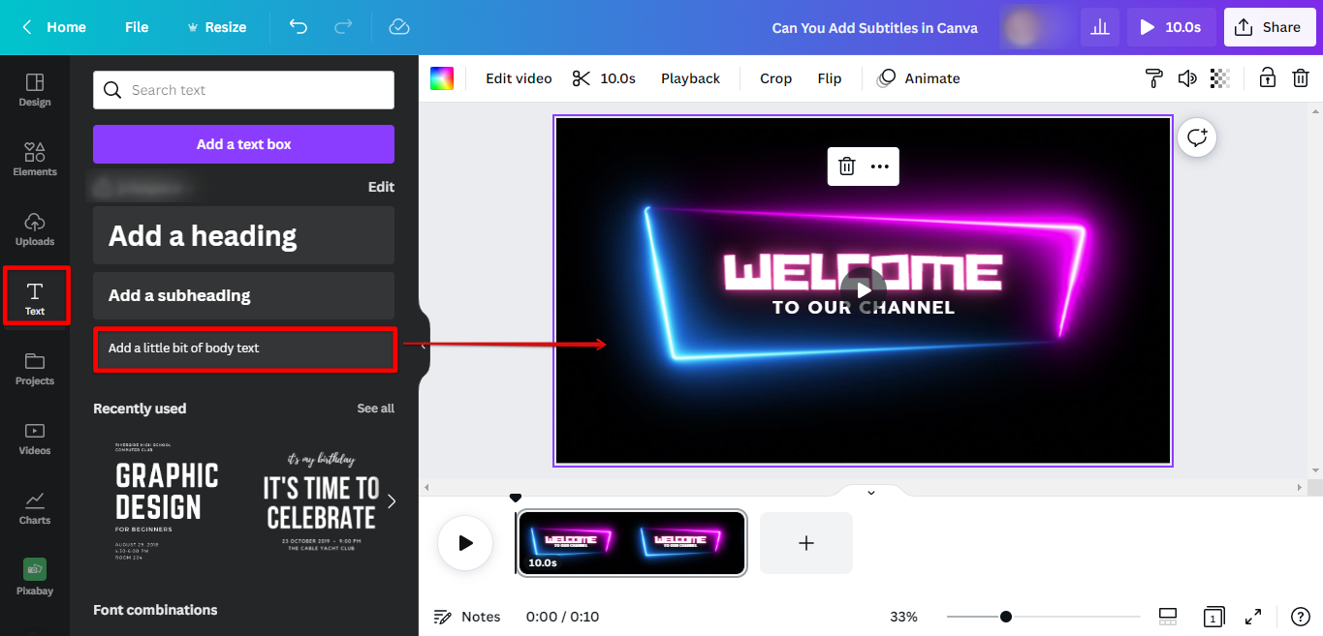Toggle the lock on the element
The width and height of the screenshot is (1323, 636).
point(1267,78)
